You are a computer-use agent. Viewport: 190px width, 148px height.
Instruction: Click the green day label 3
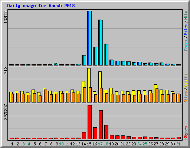click(23, 144)
